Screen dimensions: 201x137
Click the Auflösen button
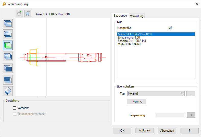[145, 130]
